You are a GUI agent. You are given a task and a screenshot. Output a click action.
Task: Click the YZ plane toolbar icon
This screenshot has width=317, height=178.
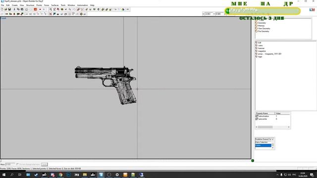tap(34, 14)
